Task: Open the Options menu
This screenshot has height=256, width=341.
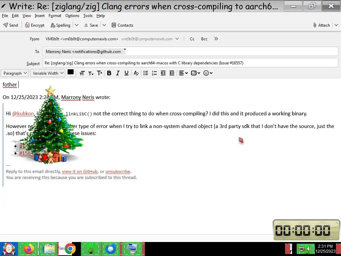Action: pos(72,16)
